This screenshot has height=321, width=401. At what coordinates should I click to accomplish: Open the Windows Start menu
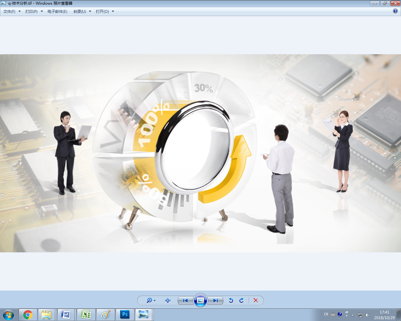[x=8, y=314]
